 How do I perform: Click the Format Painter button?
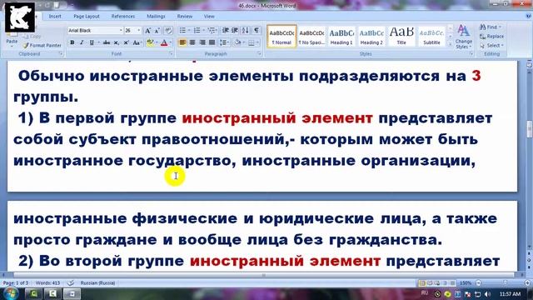[x=42, y=45]
